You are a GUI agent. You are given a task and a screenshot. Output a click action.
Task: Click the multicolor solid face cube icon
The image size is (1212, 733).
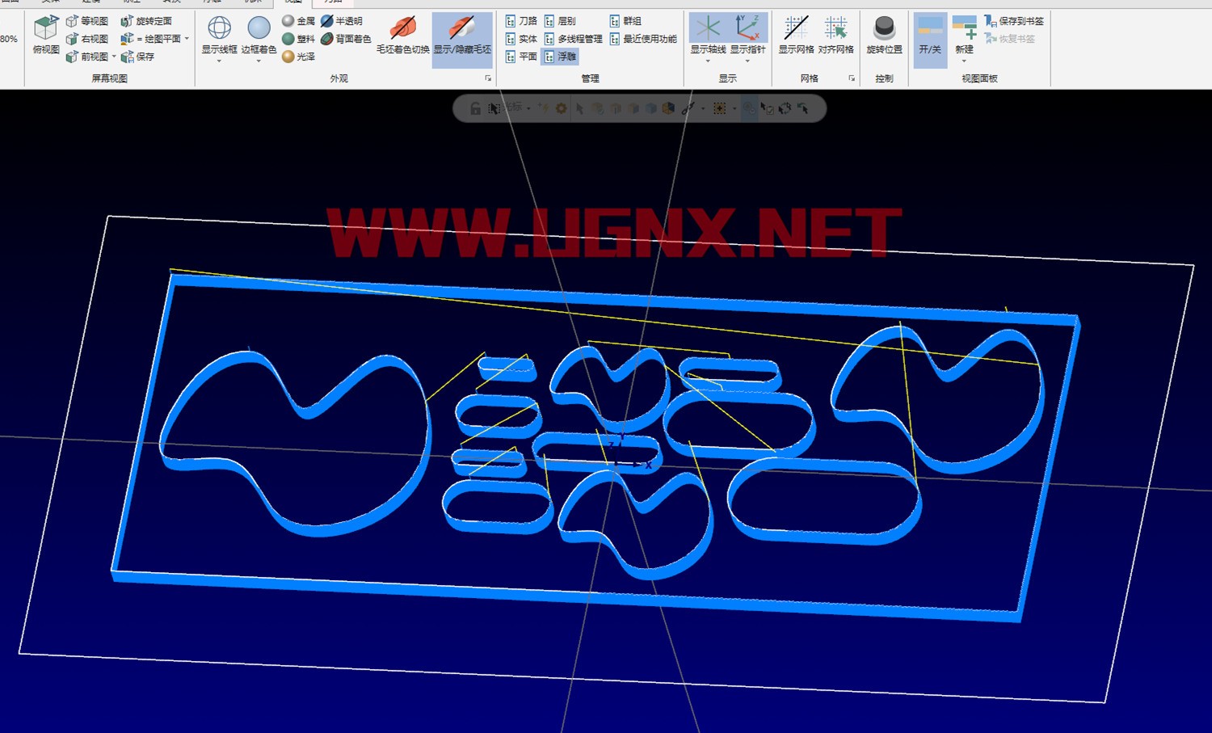[668, 108]
